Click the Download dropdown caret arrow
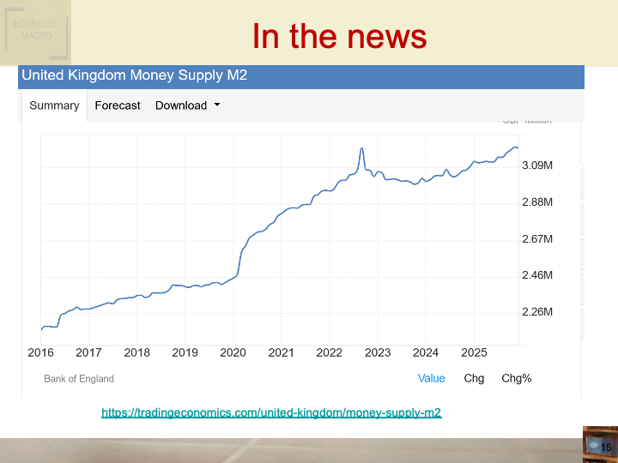618x463 pixels. point(217,105)
